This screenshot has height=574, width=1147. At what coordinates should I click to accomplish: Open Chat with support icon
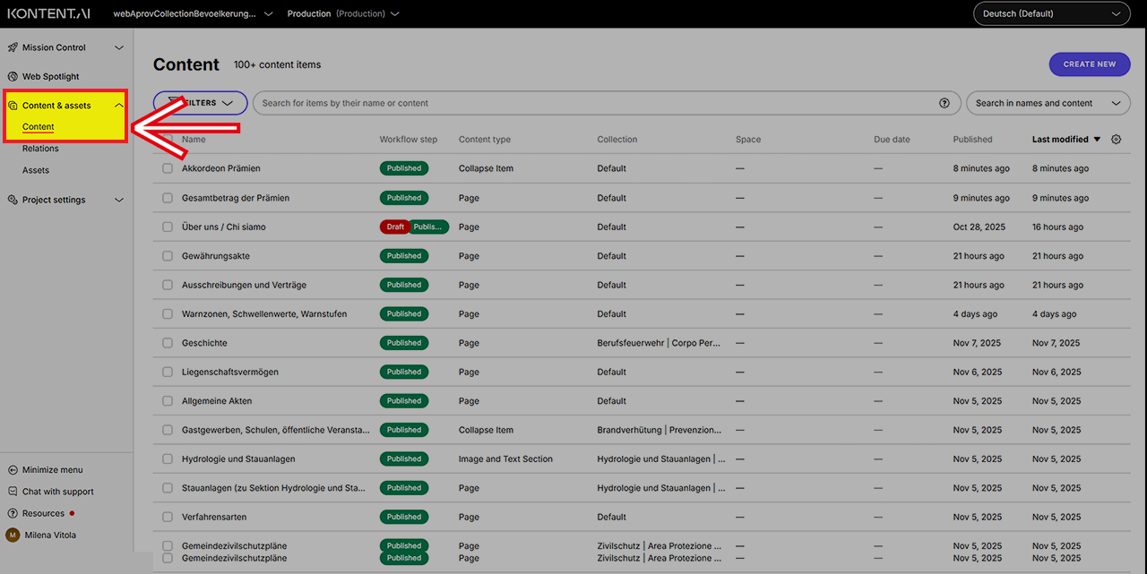(13, 492)
